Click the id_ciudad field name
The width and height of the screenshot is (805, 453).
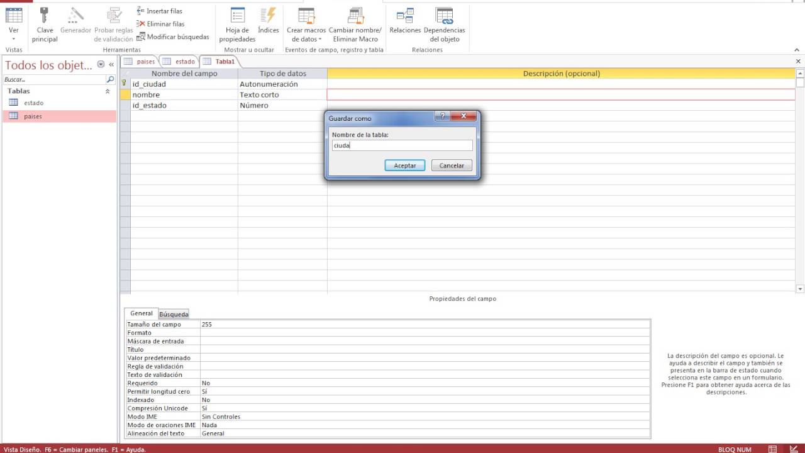pyautogui.click(x=184, y=84)
